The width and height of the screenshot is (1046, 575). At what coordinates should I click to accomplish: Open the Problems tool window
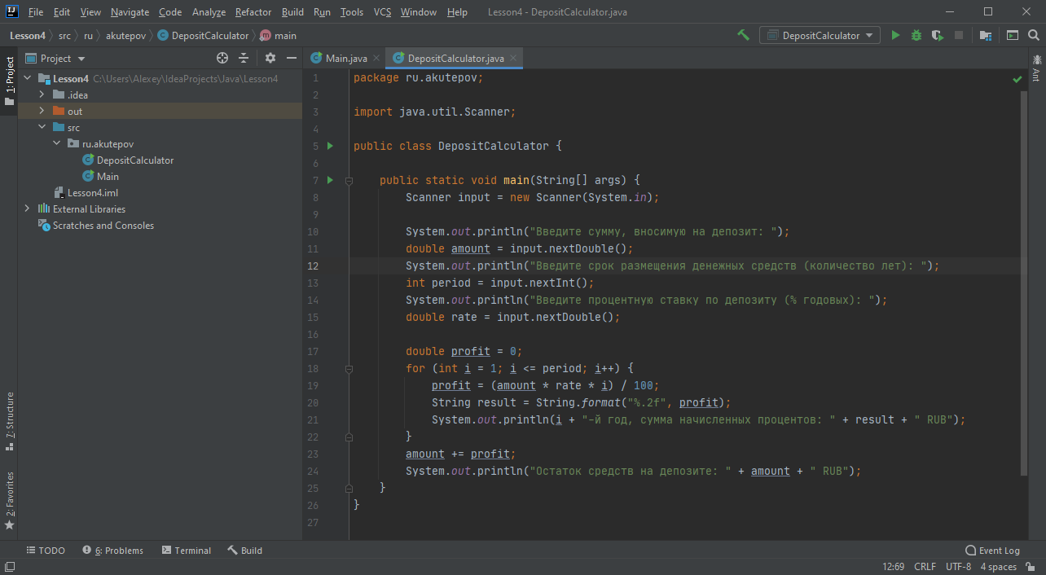(x=112, y=551)
